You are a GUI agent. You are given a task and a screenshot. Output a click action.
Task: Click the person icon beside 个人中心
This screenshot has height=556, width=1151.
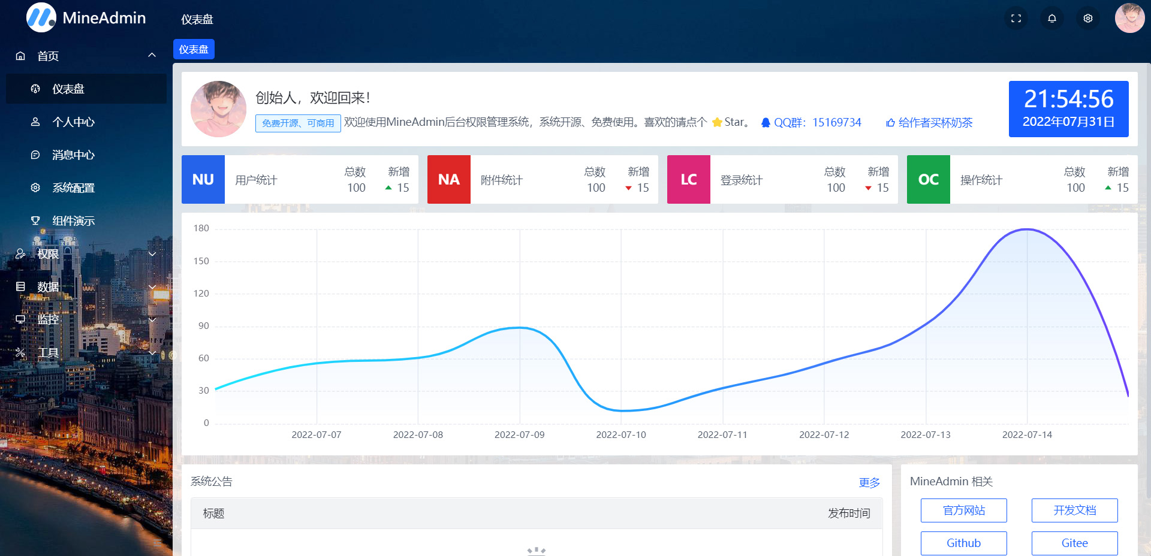tap(35, 122)
